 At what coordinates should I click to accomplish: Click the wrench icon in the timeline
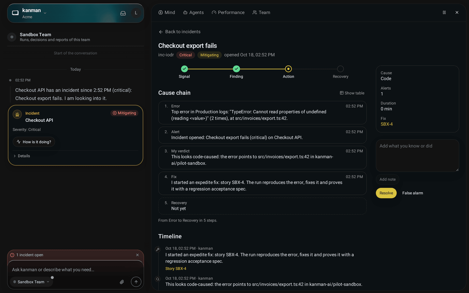[158, 249]
